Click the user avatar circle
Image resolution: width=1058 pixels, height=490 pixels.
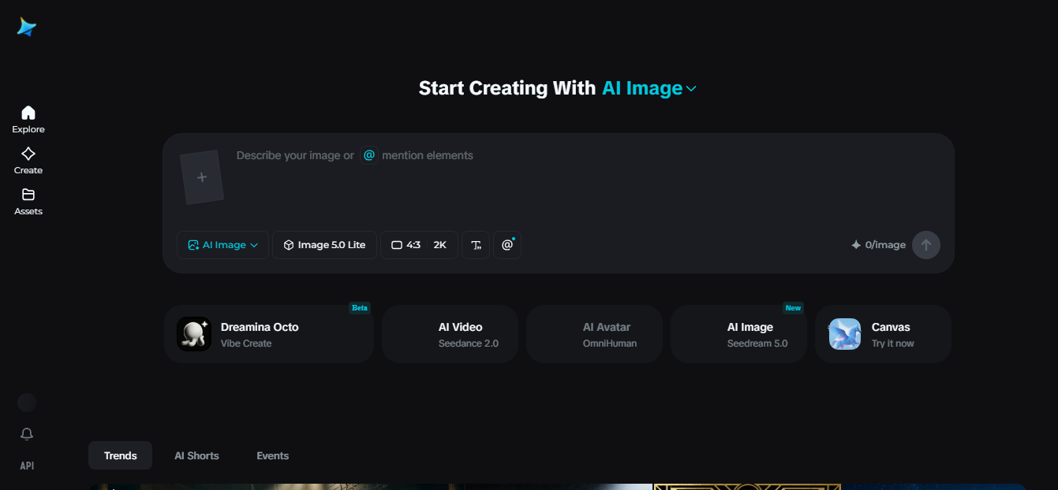[x=27, y=403]
